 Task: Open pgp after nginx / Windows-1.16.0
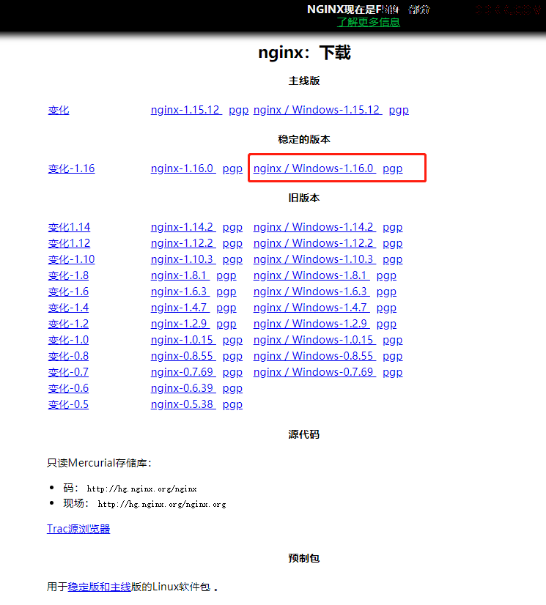click(392, 168)
